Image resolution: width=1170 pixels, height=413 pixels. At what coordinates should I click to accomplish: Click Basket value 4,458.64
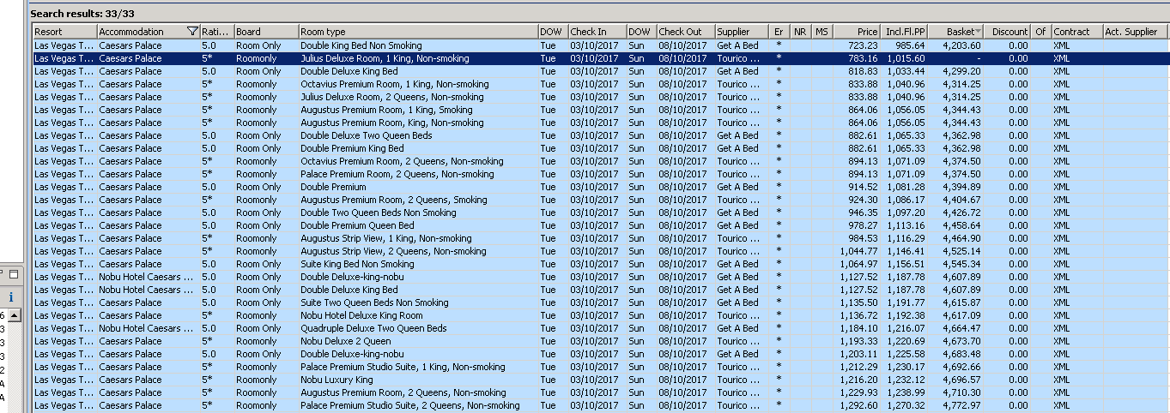(x=961, y=225)
